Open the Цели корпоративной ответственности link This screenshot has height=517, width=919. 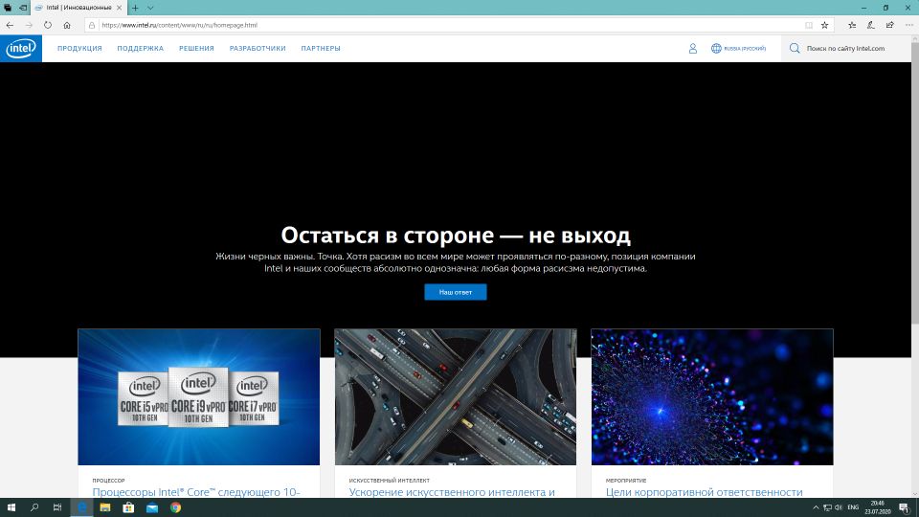[704, 492]
